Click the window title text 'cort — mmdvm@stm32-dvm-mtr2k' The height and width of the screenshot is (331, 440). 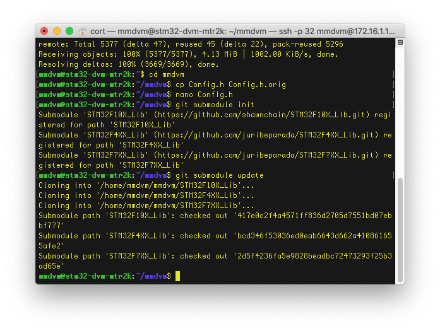(158, 32)
